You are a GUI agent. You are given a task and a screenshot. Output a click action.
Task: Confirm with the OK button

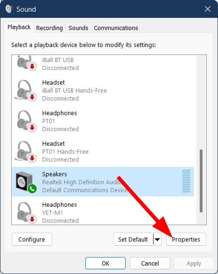pos(105,263)
